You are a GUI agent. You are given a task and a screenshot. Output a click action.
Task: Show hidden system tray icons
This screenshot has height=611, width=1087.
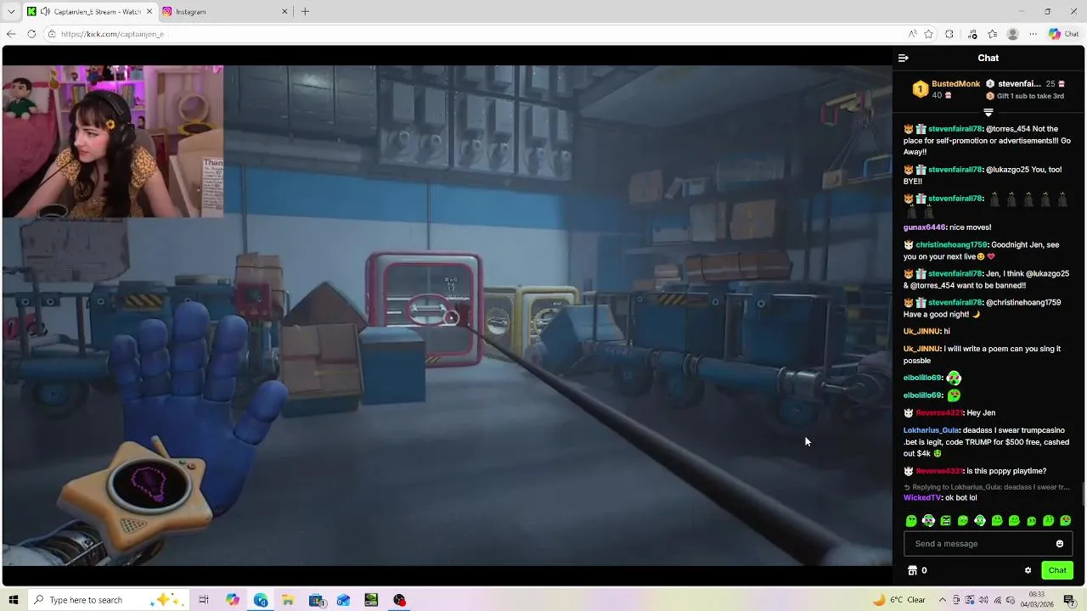(942, 600)
